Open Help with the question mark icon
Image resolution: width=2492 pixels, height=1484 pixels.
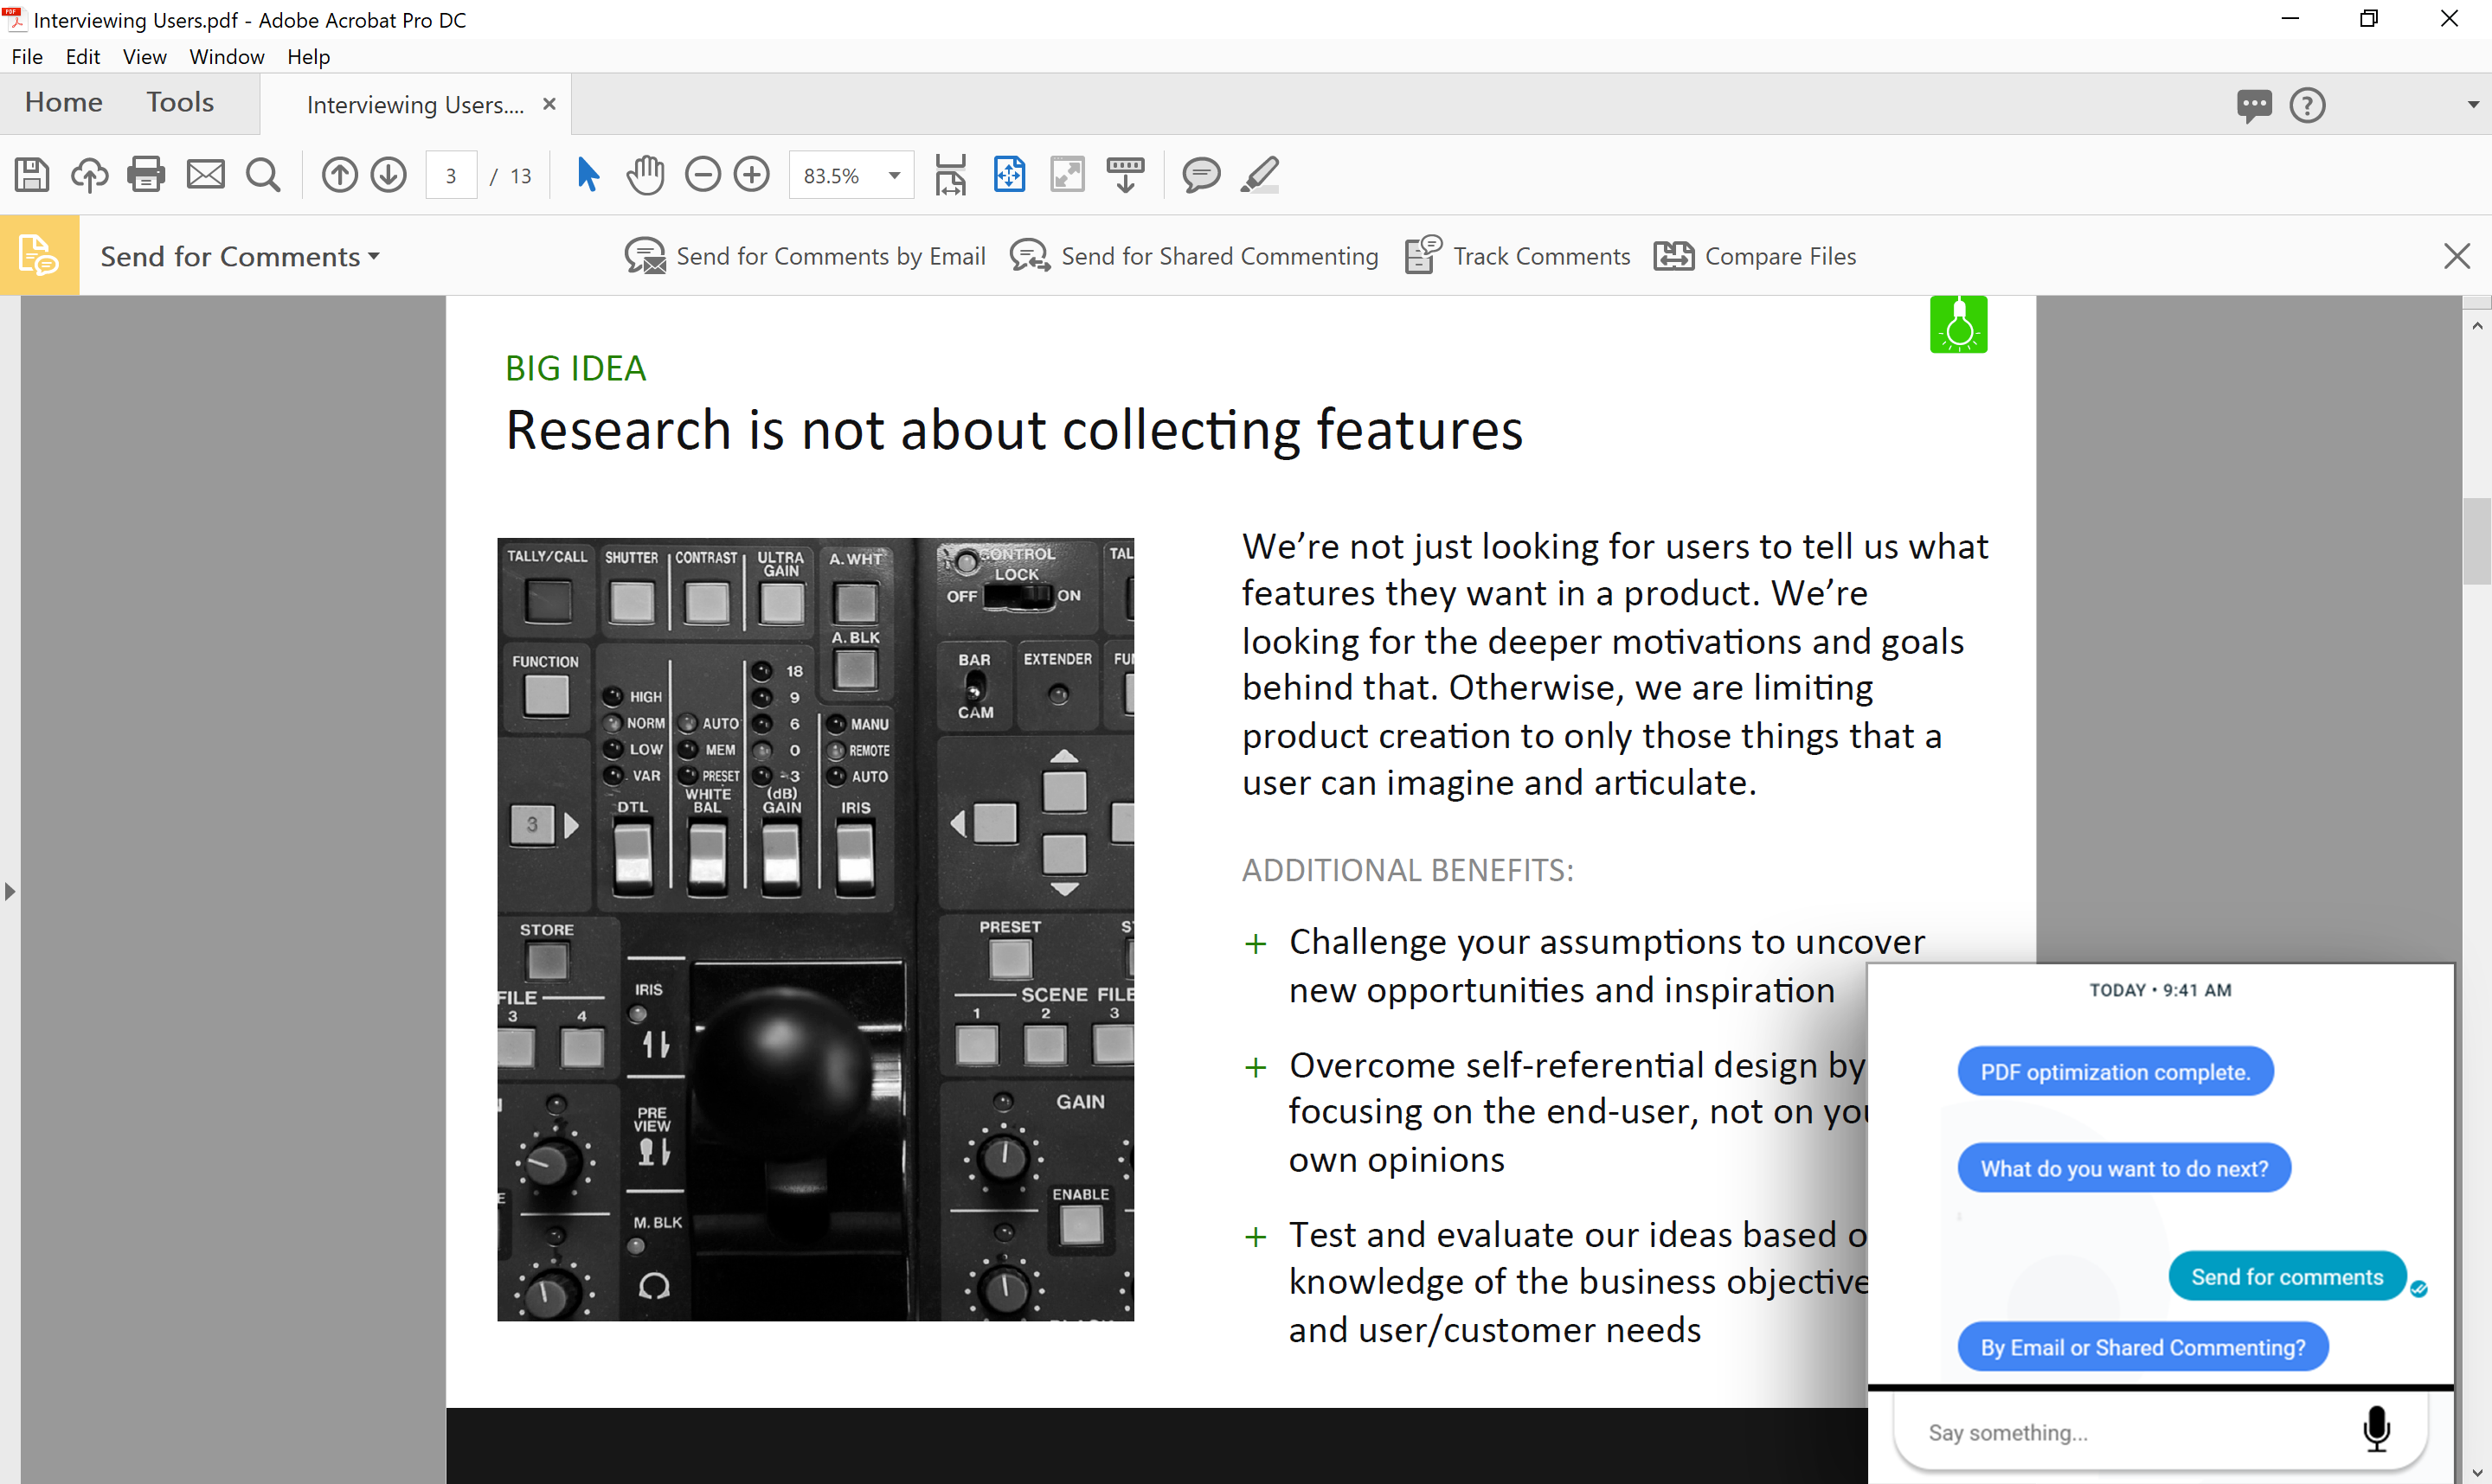(2307, 105)
